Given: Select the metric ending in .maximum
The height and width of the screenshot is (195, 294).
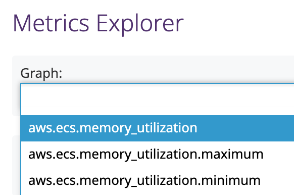Looking at the screenshot, I should (158, 154).
